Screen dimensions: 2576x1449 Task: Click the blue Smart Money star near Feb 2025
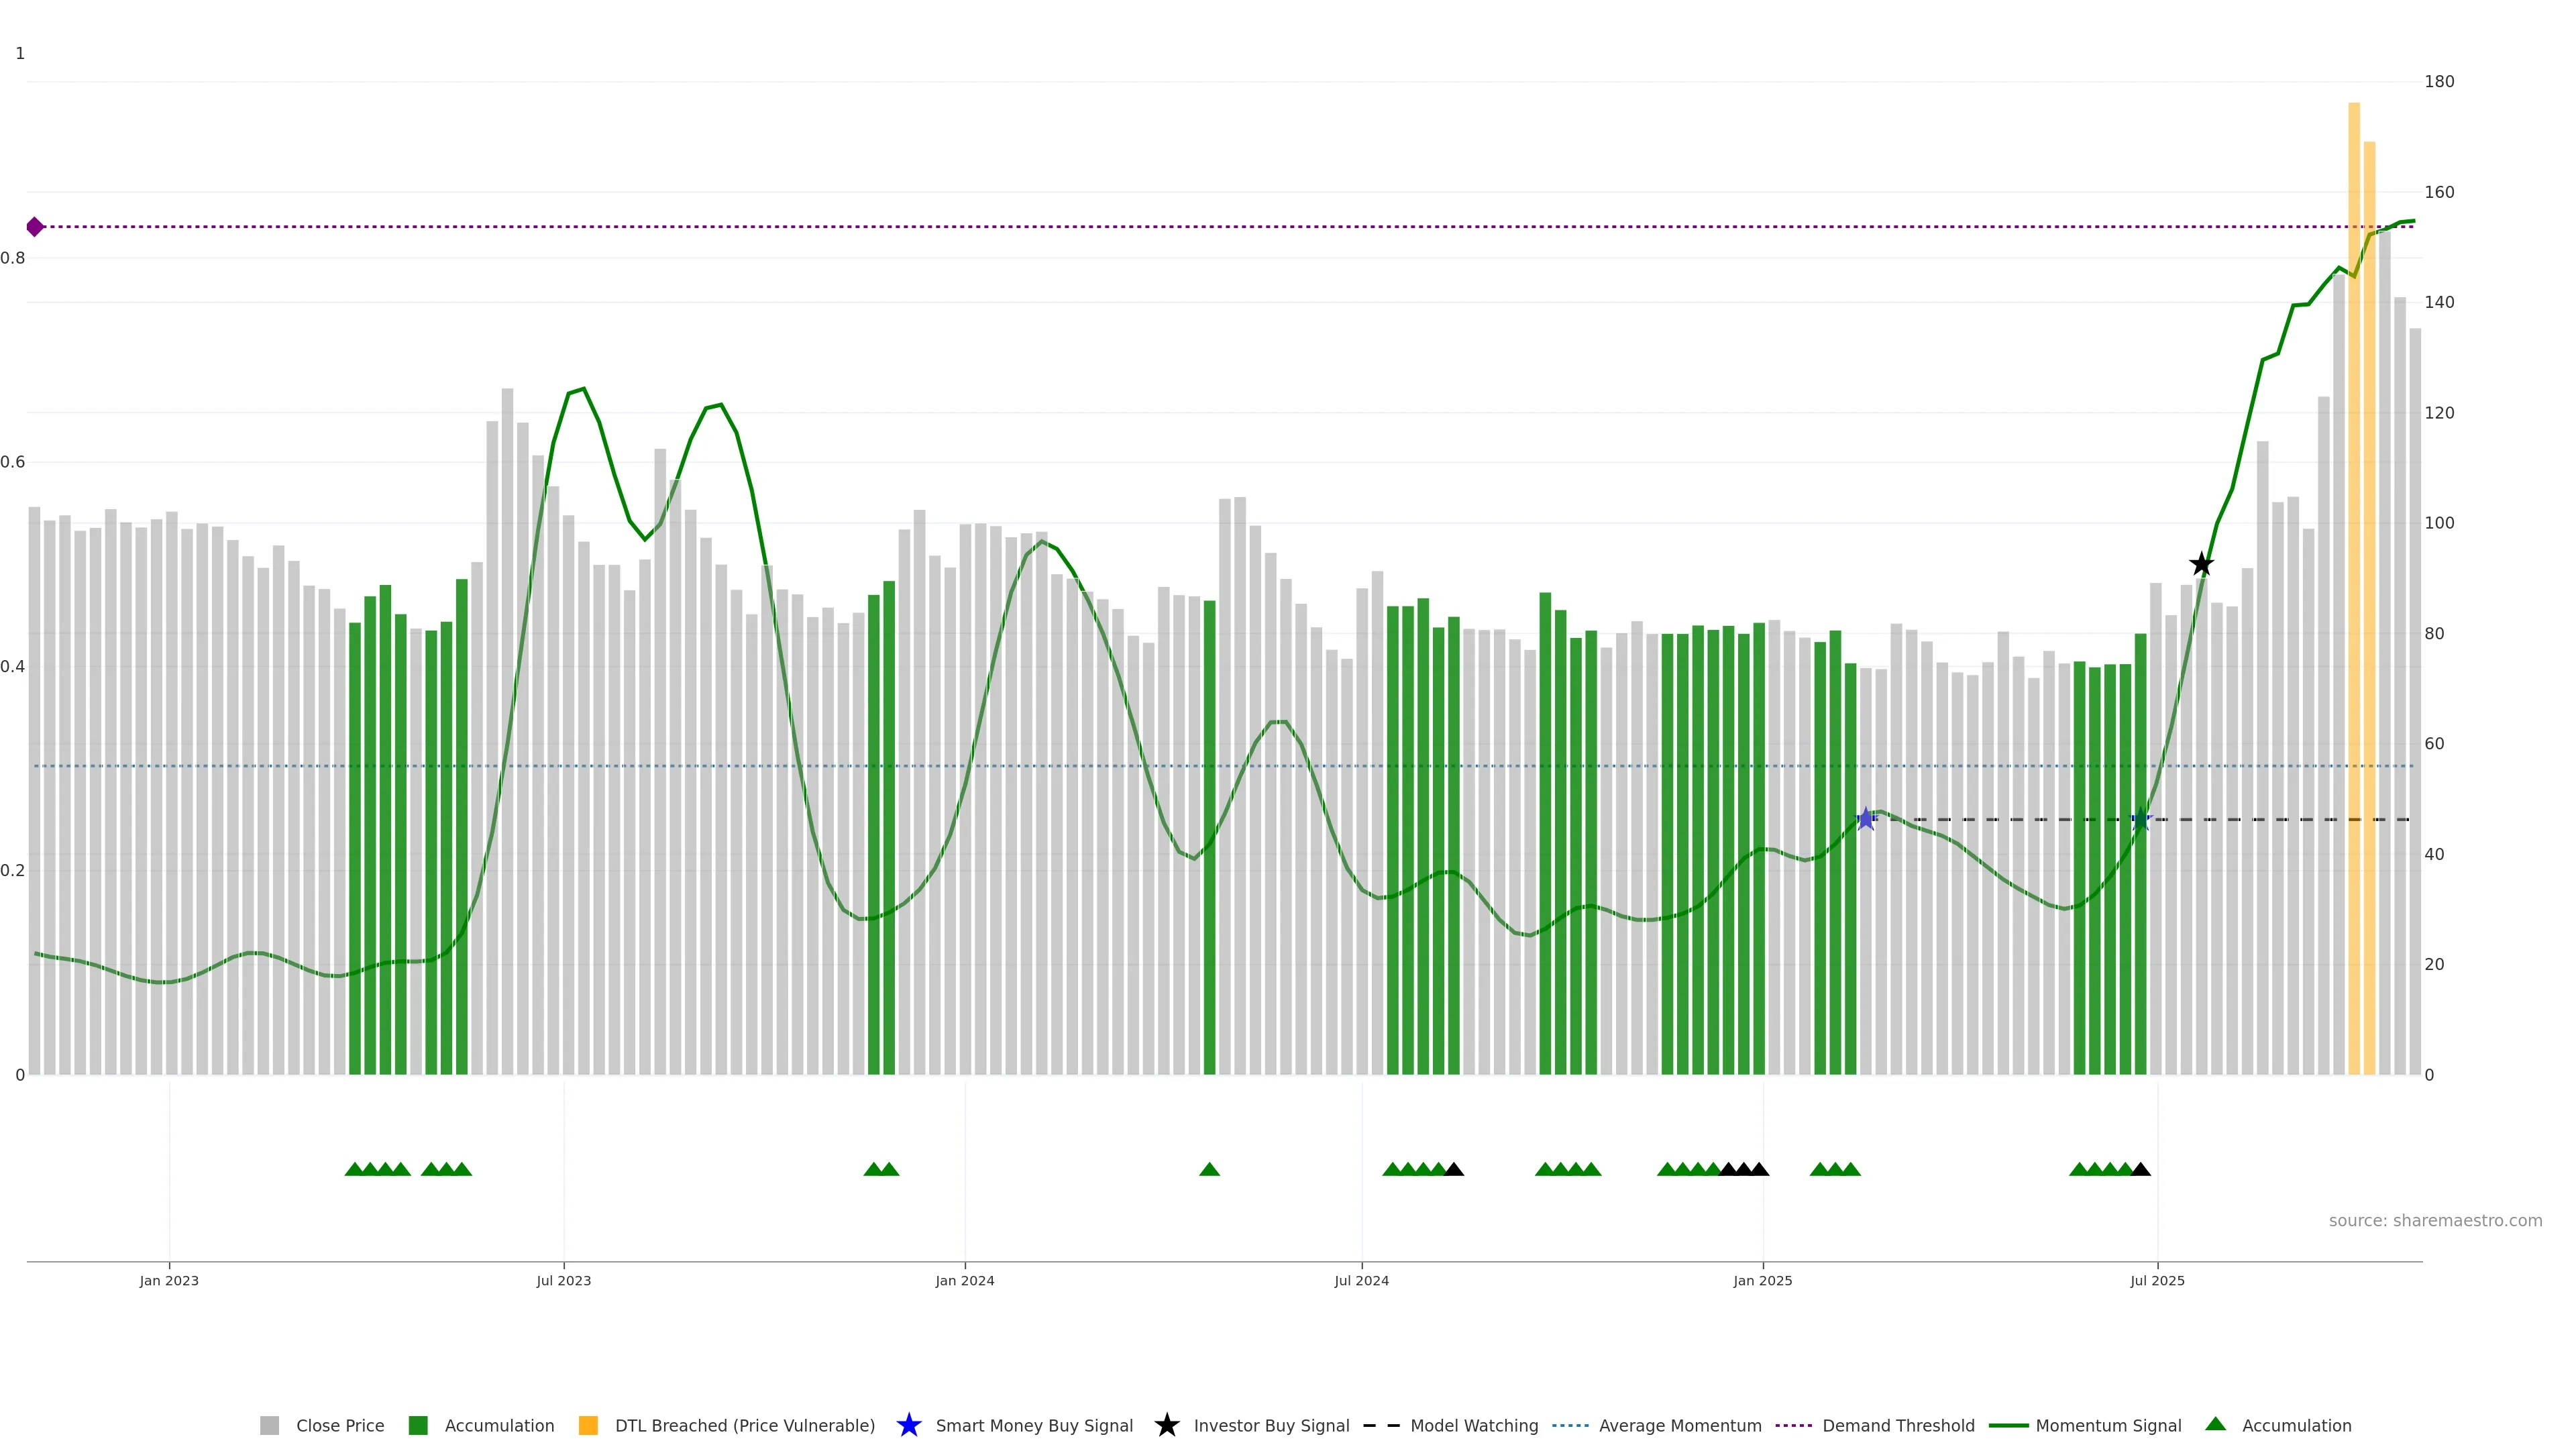tap(1865, 819)
